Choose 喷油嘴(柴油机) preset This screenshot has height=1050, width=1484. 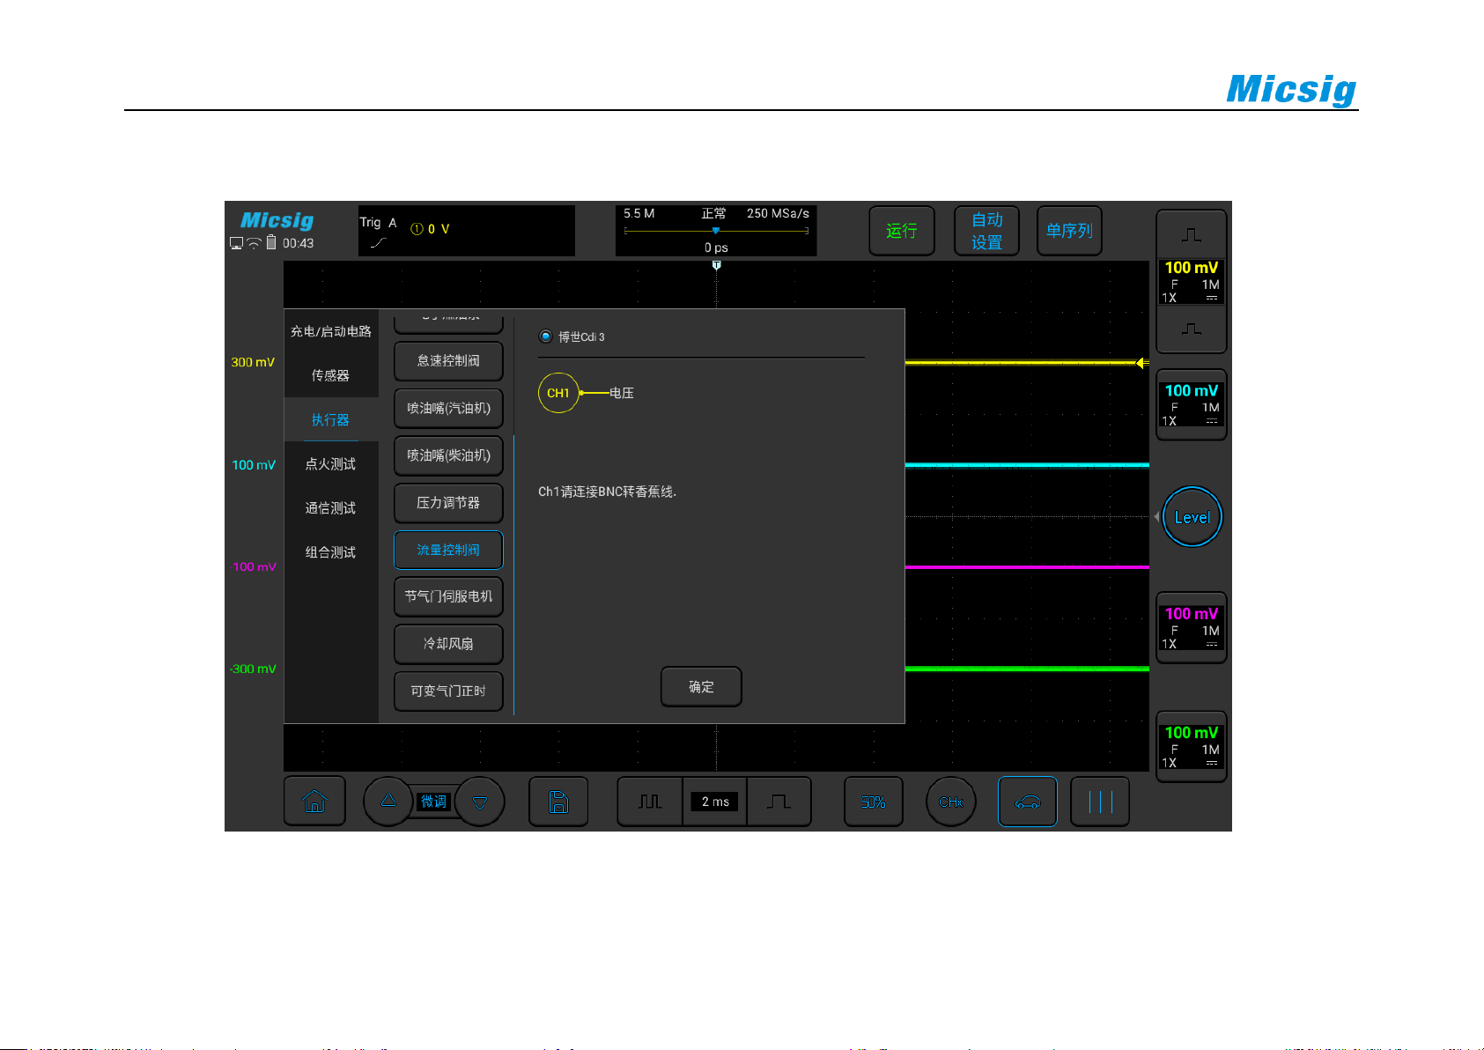coord(448,455)
